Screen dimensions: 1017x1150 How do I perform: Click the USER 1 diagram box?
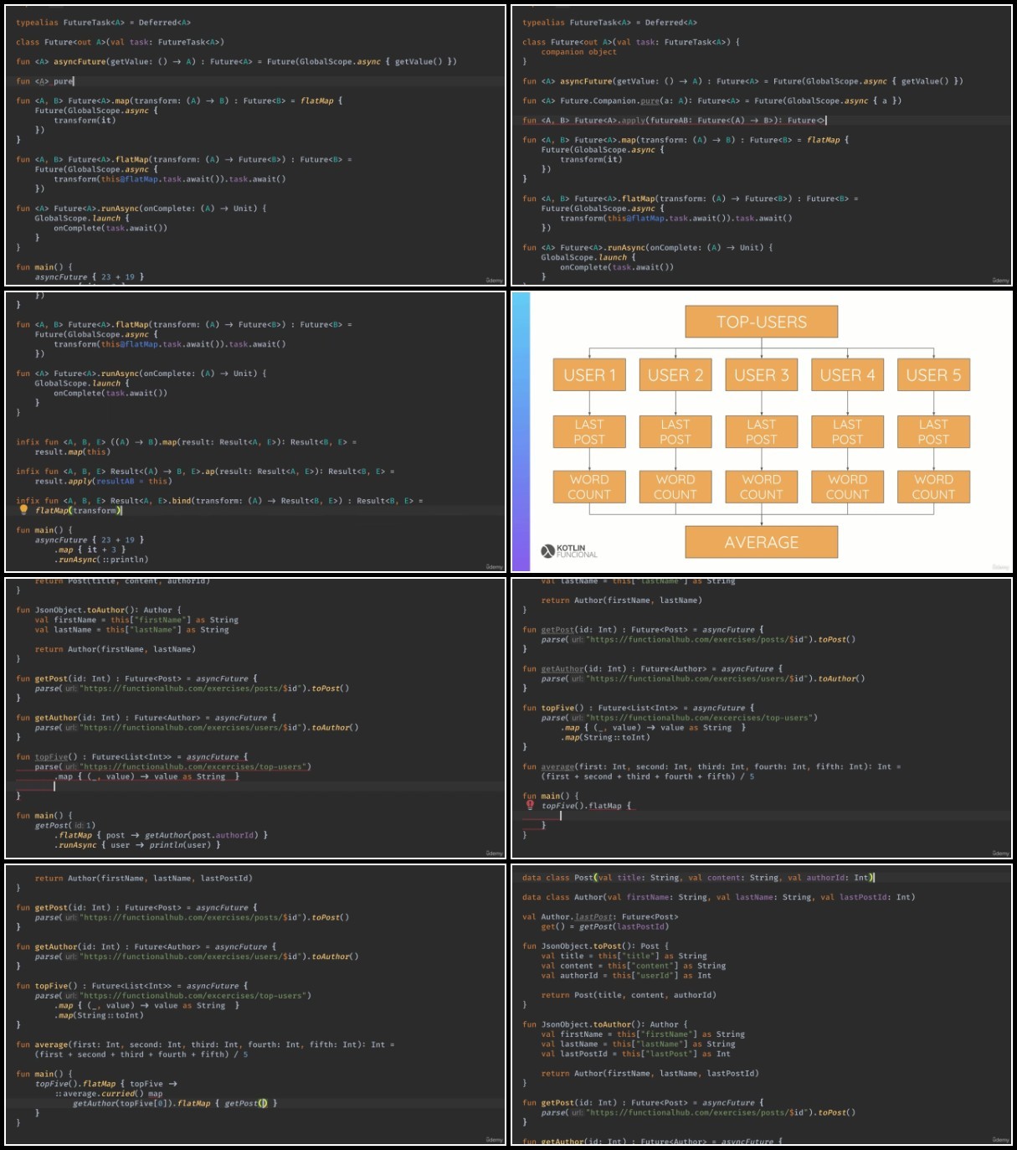click(x=589, y=375)
